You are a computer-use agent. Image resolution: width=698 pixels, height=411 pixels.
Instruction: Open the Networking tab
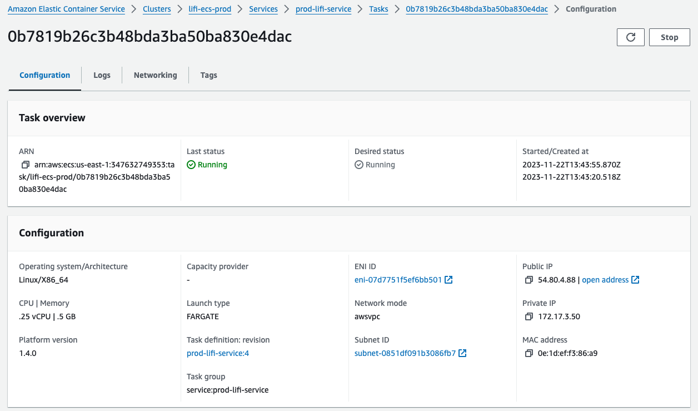155,75
